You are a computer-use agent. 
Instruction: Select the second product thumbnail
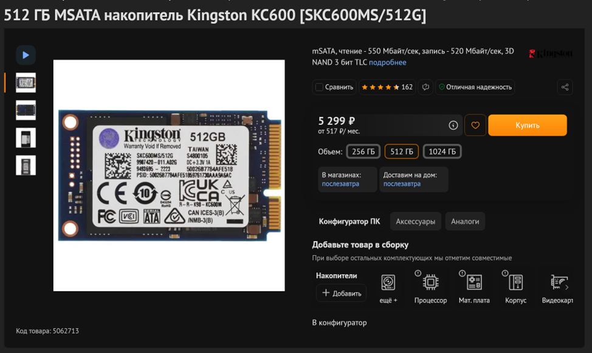tap(26, 110)
